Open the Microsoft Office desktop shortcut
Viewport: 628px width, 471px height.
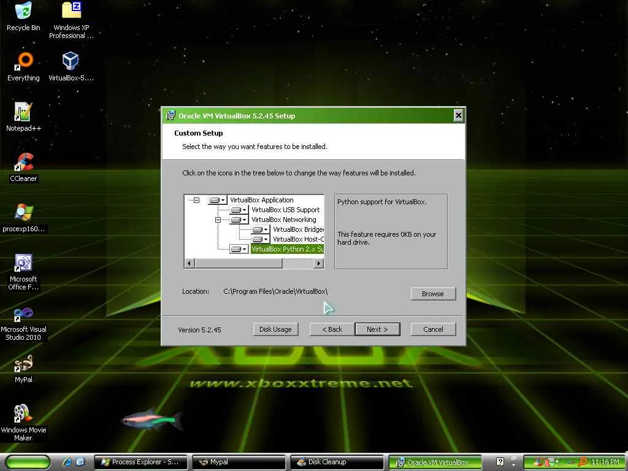(x=23, y=272)
